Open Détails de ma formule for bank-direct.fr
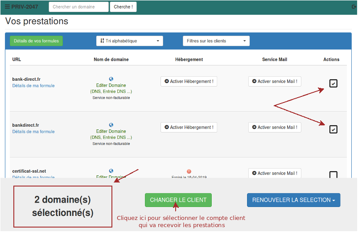Viewport: 358px width, 232px height. click(x=33, y=86)
